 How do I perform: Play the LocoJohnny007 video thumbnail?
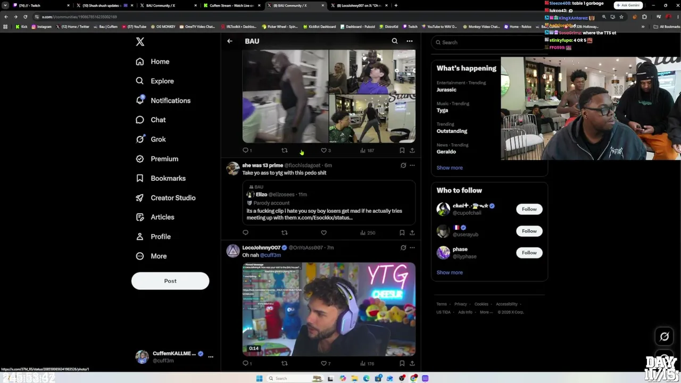point(329,309)
